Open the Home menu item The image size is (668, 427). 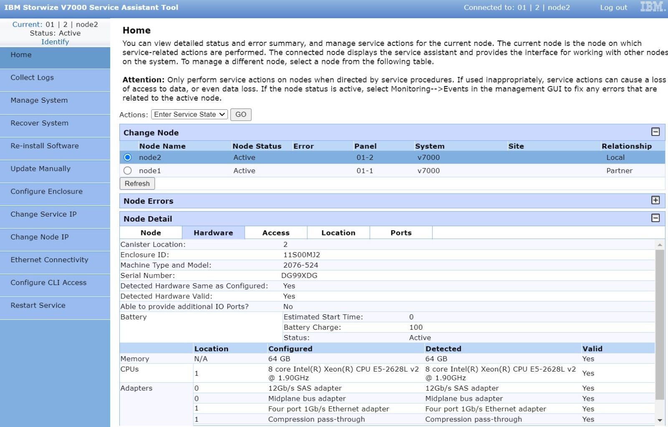[55, 58]
